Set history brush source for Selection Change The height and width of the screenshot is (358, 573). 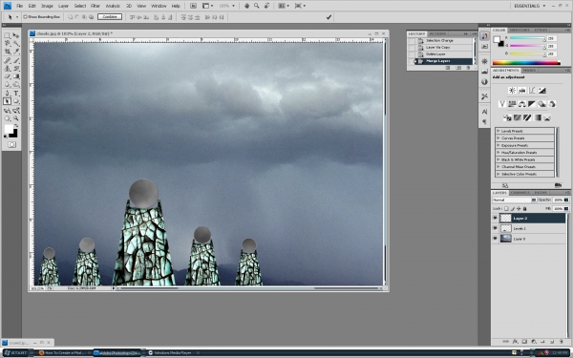(412, 40)
